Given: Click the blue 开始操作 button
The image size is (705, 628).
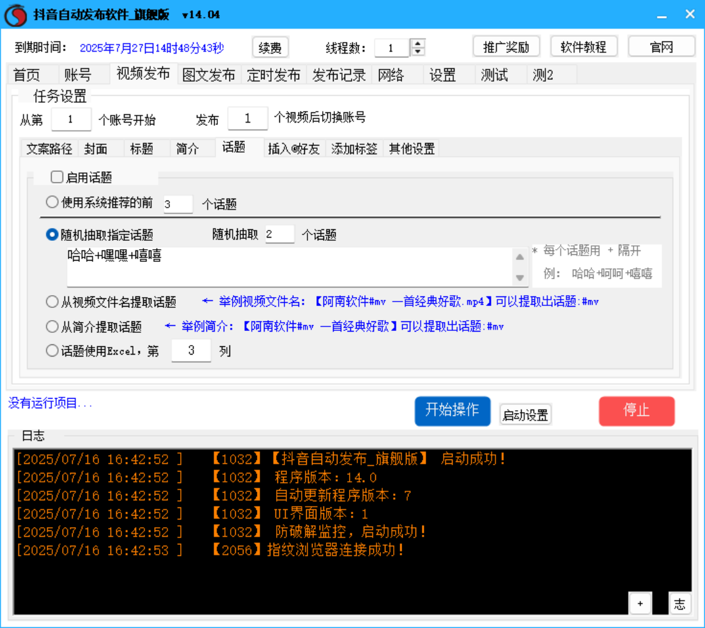Looking at the screenshot, I should [453, 411].
